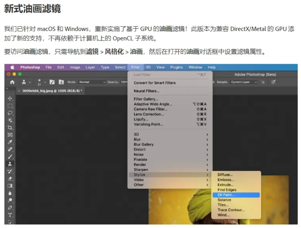Select the Horizontal Type tool
This screenshot has height=228, width=301.
(x=10, y=215)
